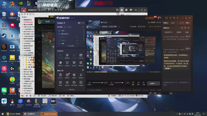Click the stream preview thumbnail beside 海斗之王!
This screenshot has height=116, width=207.
tap(93, 24)
